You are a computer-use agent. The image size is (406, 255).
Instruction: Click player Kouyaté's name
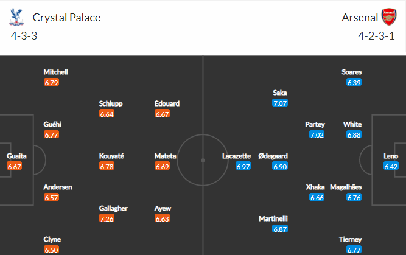[111, 156]
